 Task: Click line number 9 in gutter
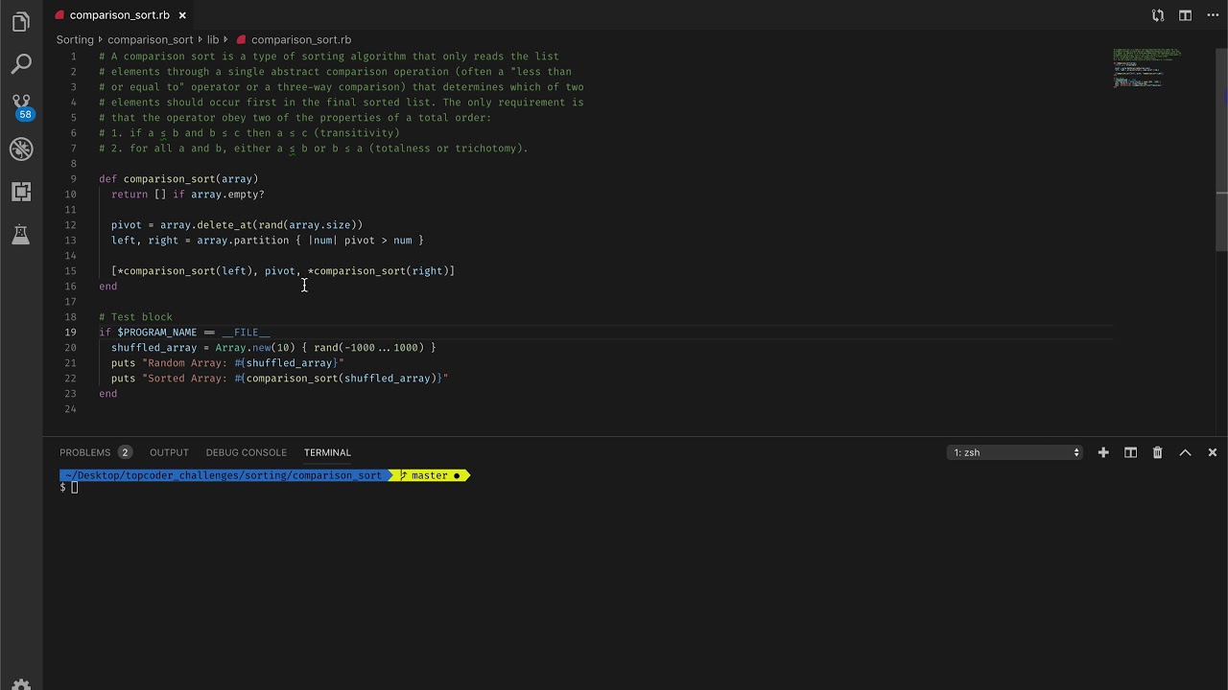tap(73, 179)
